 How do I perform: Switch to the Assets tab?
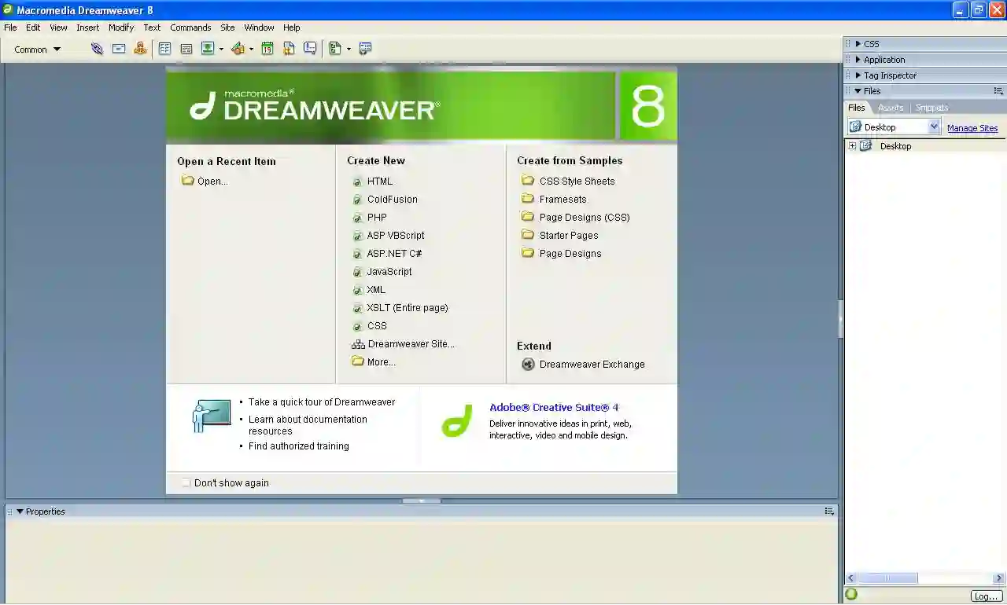(891, 108)
